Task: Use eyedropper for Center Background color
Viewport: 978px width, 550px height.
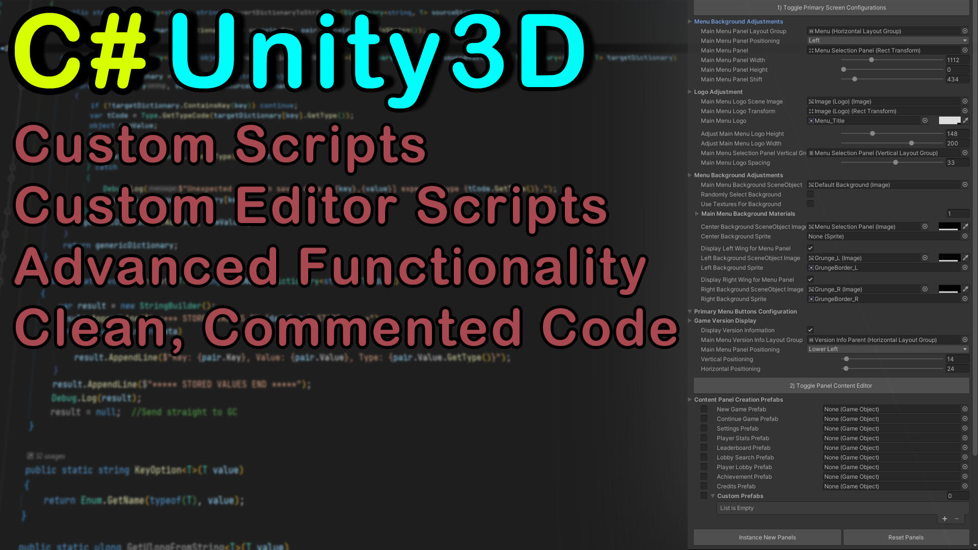Action: [x=965, y=227]
